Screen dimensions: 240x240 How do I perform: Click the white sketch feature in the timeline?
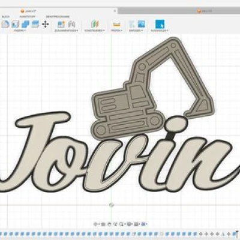(x=134, y=234)
